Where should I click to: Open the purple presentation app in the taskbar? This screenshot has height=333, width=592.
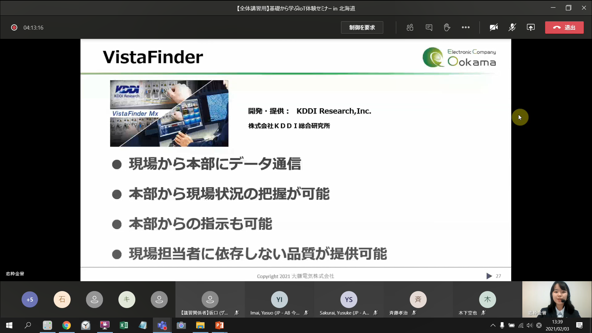tap(105, 325)
